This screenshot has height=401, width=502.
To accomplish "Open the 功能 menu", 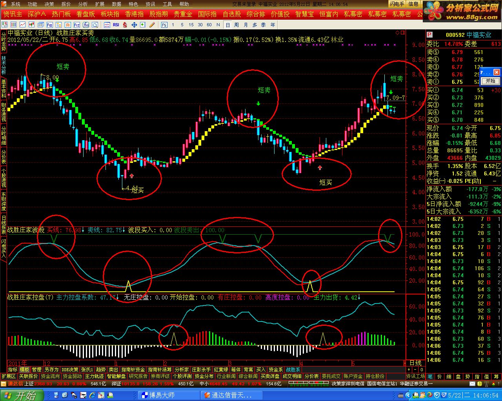I will coord(32,4).
